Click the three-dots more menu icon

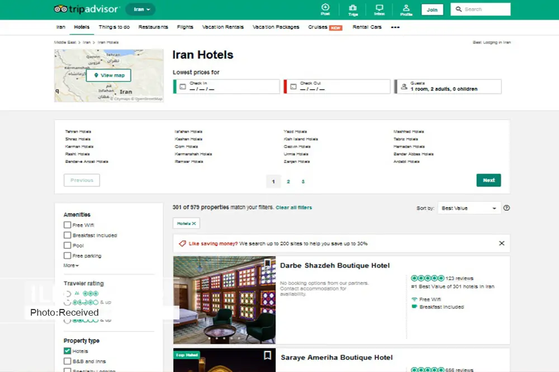pos(395,27)
